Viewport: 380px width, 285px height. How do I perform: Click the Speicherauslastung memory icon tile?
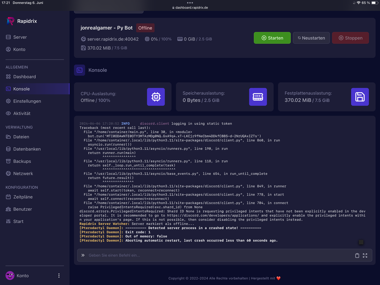(258, 97)
